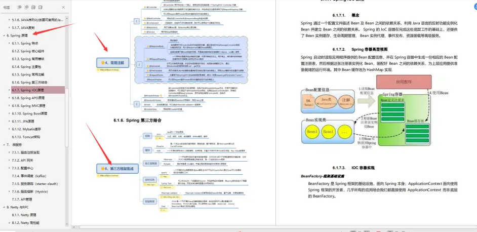Open bookmark 7.1.2. API 网关
477x232 pixels.
pyautogui.click(x=22, y=161)
